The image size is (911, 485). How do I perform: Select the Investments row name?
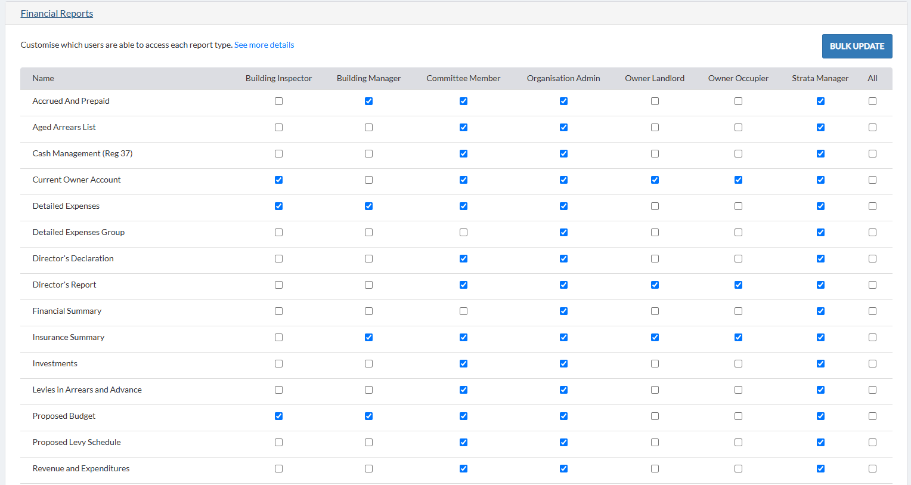[x=55, y=363]
